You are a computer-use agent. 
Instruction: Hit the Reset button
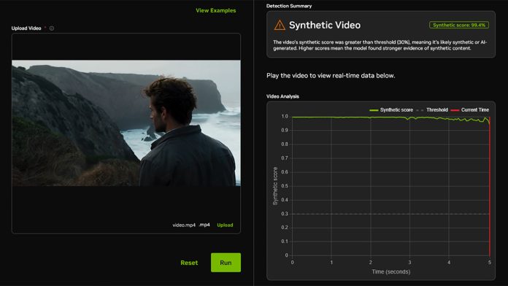point(189,263)
